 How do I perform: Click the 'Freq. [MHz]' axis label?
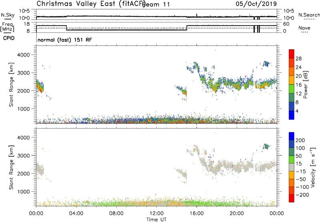point(7,27)
